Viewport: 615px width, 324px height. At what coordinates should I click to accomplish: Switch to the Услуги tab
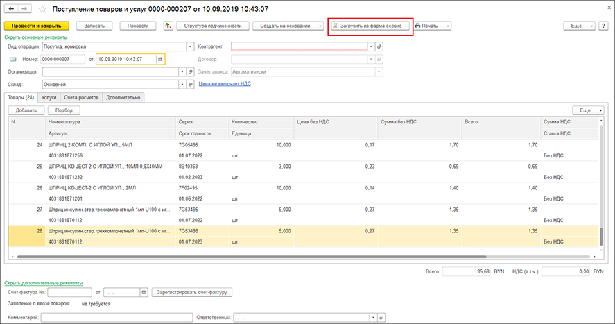[x=49, y=98]
